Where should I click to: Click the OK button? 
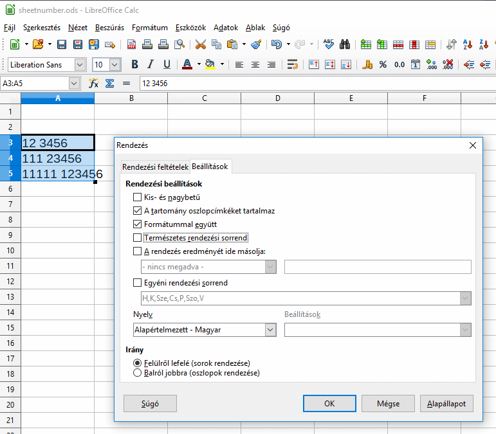329,404
